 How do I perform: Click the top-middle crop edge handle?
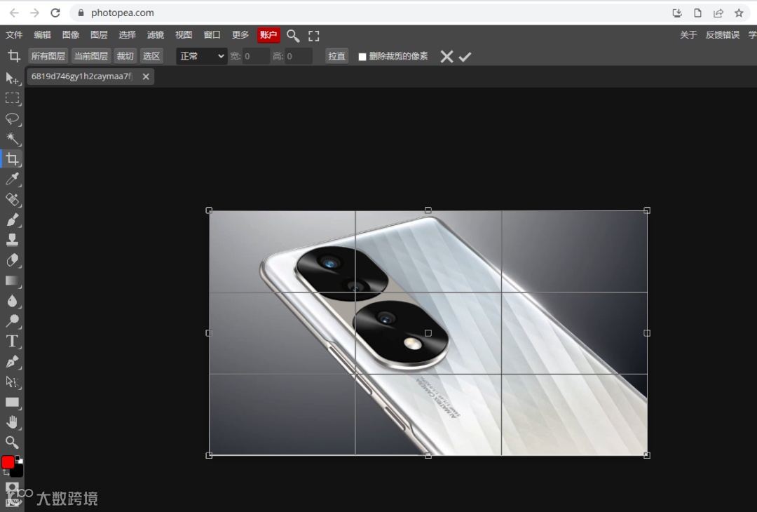click(428, 210)
